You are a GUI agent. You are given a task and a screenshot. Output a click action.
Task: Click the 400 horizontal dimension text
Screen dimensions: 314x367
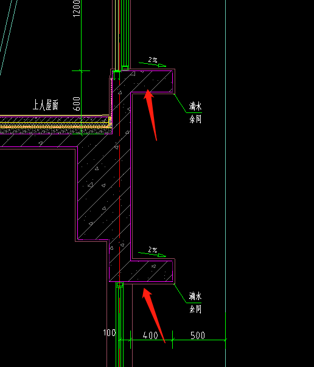150,335
